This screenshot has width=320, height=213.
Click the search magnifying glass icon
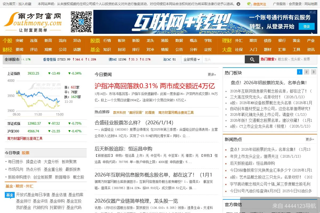[x=252, y=59]
